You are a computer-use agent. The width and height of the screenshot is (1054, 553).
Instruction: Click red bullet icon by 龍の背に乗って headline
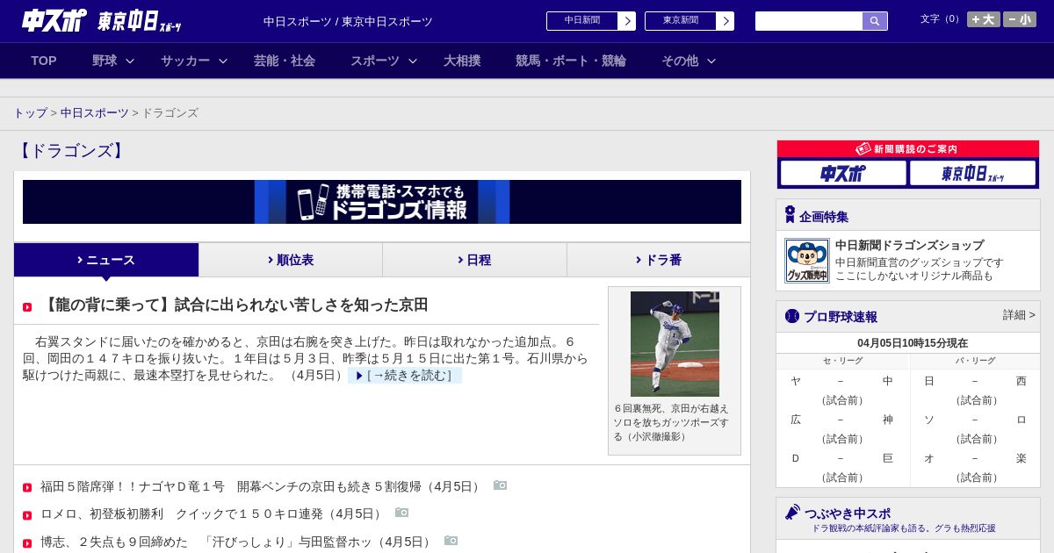pos(27,307)
